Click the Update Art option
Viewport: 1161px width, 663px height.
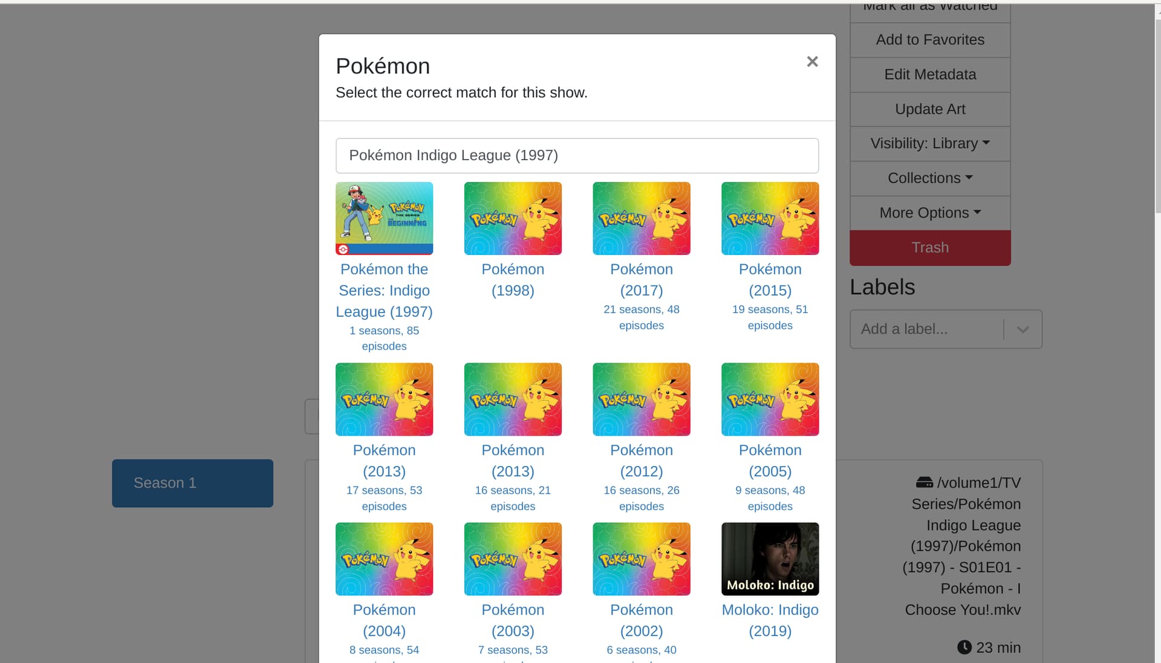coord(929,109)
